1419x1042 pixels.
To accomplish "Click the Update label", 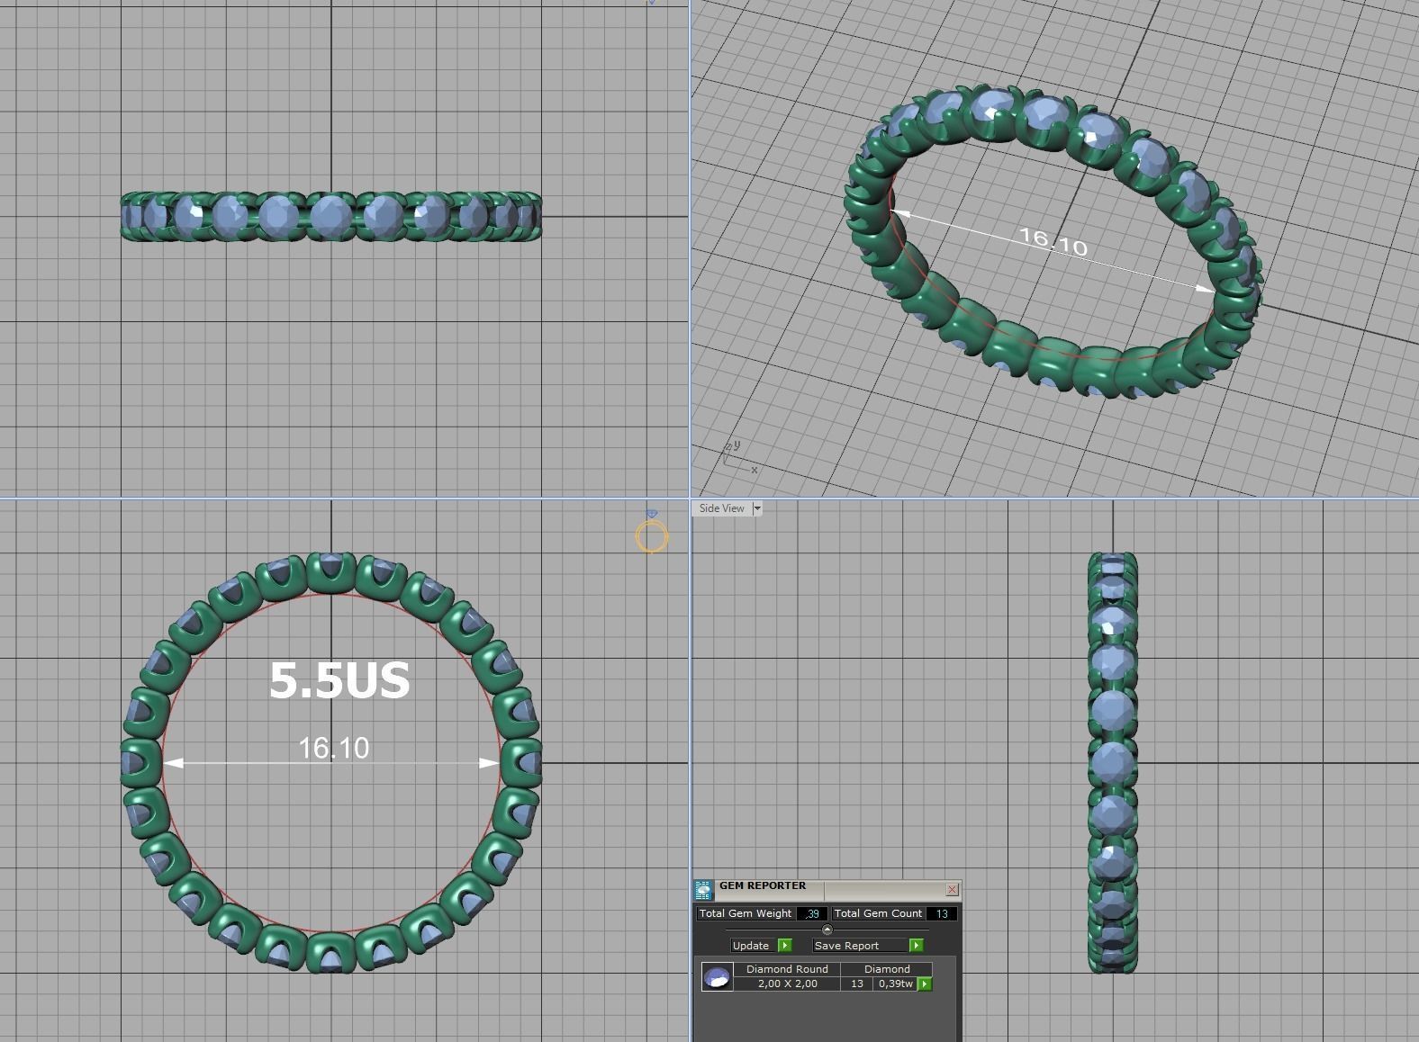I will (751, 945).
